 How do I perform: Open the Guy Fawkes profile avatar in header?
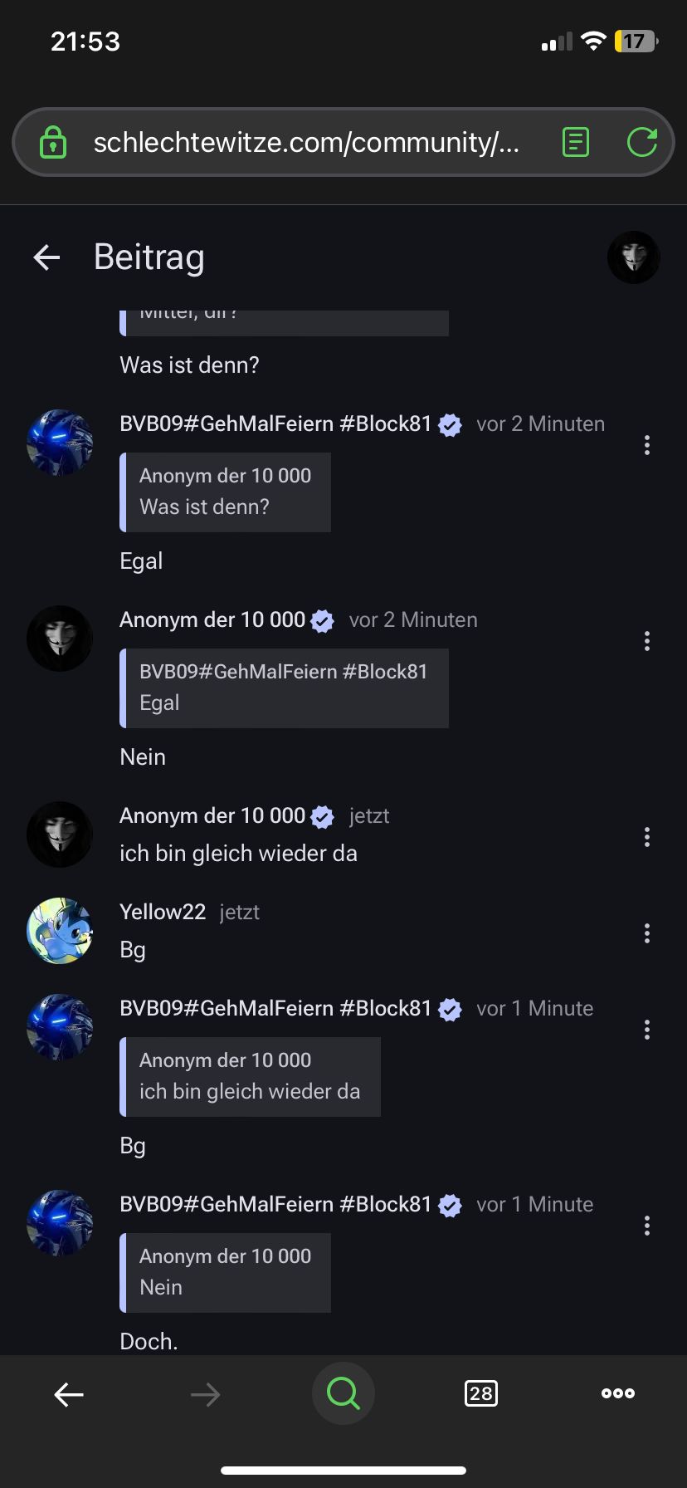click(633, 257)
